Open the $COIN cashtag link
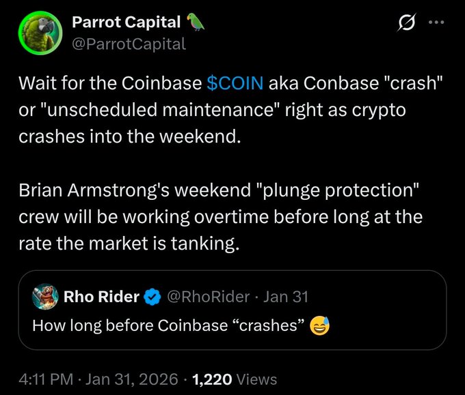This screenshot has height=395, width=465. (235, 85)
